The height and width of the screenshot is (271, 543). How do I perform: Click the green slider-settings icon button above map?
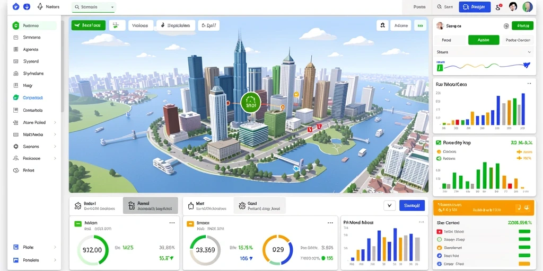coord(117,25)
